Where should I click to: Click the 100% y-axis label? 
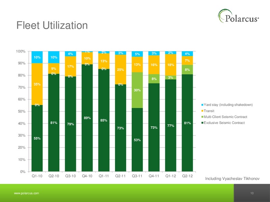coord(21,52)
